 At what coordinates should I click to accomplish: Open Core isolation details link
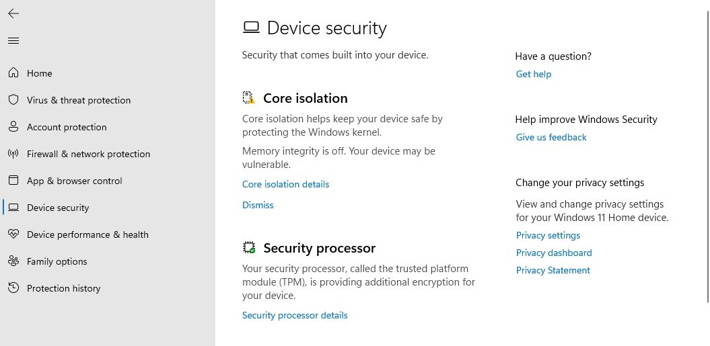coord(286,184)
